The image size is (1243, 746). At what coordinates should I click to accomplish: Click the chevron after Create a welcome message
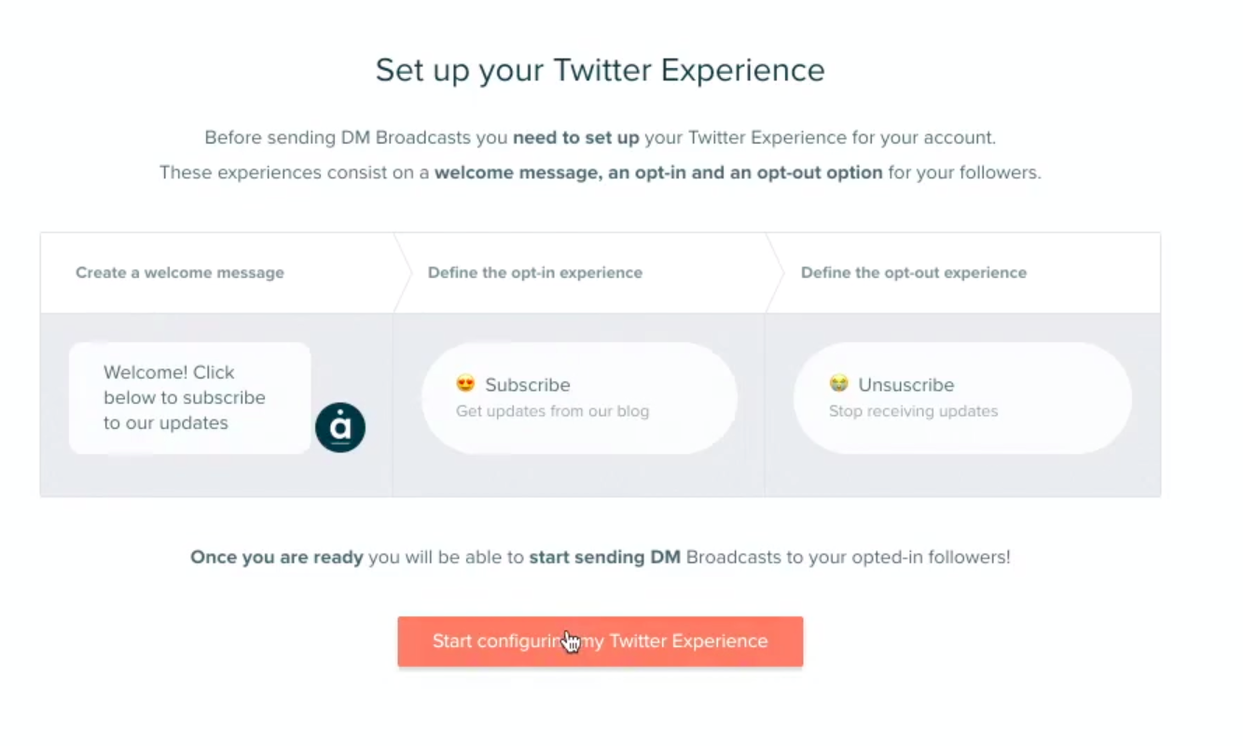403,272
